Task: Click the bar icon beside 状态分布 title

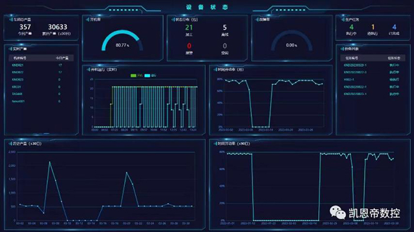Action: [173, 19]
